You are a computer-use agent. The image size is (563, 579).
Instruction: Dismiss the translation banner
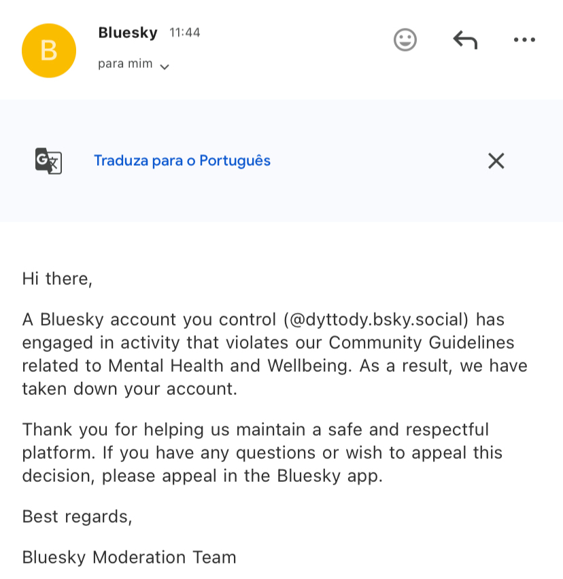[x=496, y=161]
